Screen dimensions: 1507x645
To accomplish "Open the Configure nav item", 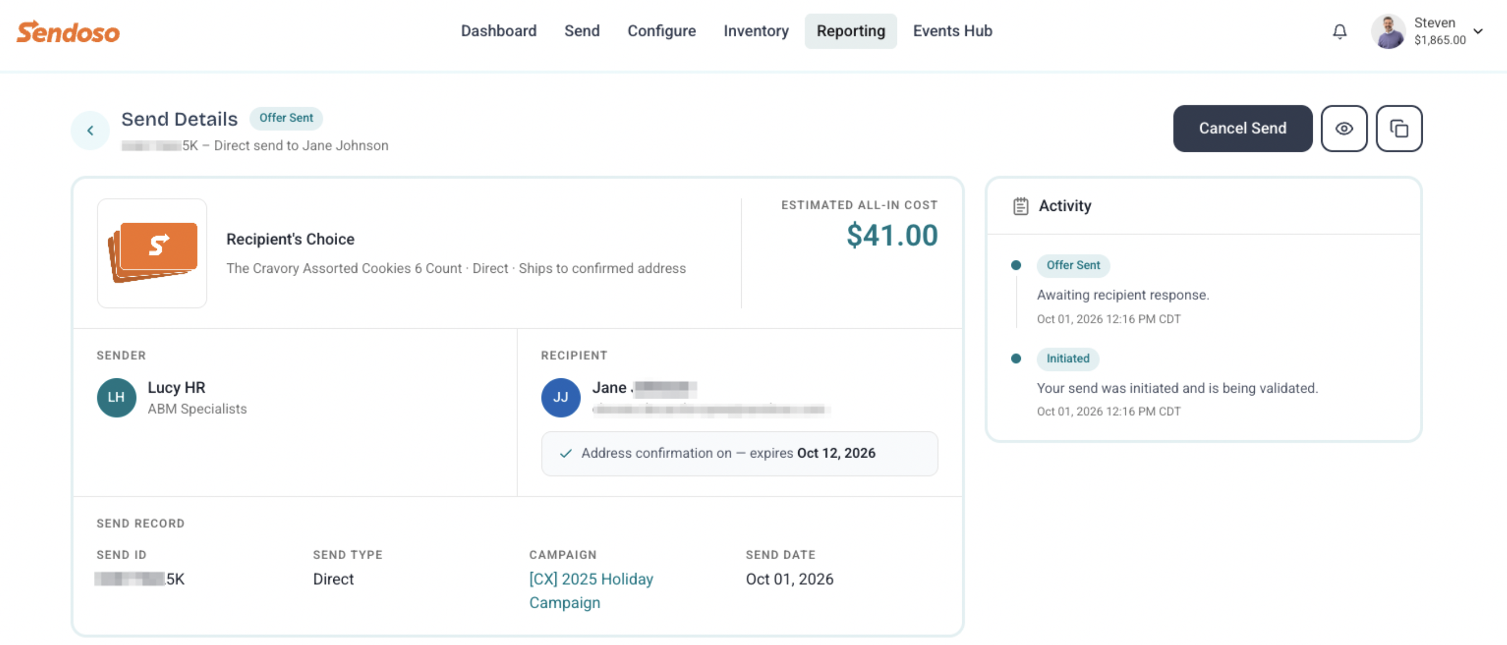I will (661, 31).
